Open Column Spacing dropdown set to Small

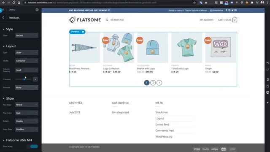pyautogui.click(x=27, y=70)
